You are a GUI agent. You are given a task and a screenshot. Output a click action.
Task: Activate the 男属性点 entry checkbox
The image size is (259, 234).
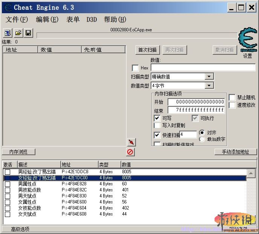(x=8, y=184)
